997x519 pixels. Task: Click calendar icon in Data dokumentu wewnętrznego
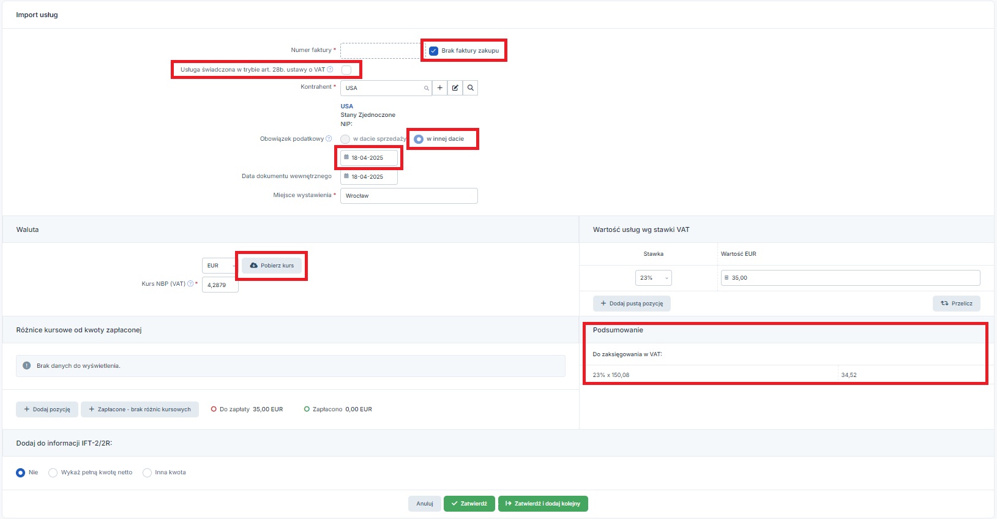click(x=346, y=176)
